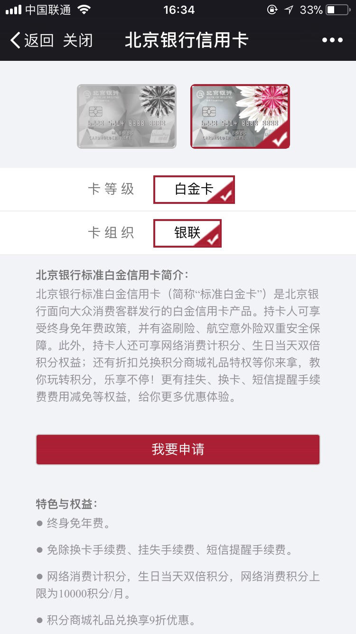Choose the gray silver credit card design
Screen dimensions: 356x634
click(x=127, y=116)
